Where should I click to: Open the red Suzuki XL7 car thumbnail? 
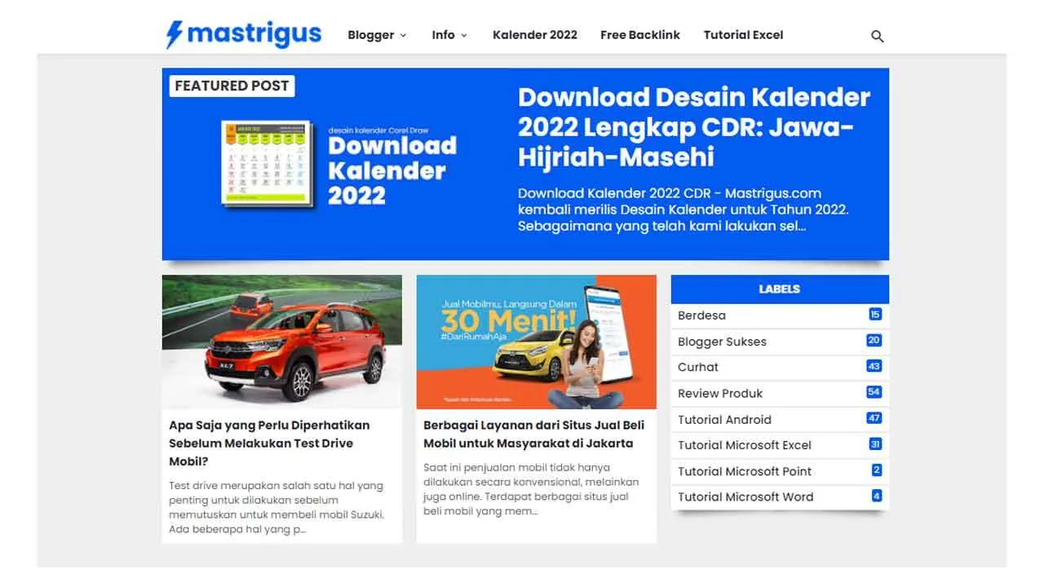tap(282, 342)
